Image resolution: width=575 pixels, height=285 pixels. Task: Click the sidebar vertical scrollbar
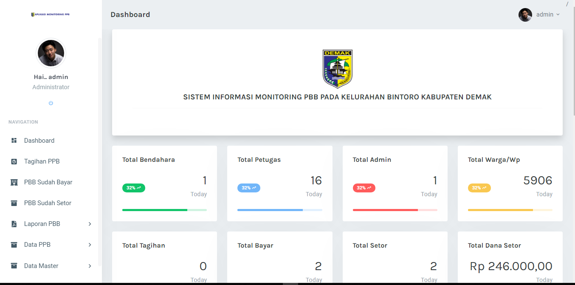(100, 152)
